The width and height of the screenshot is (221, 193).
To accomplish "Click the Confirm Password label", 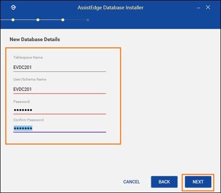I will point(28,120).
